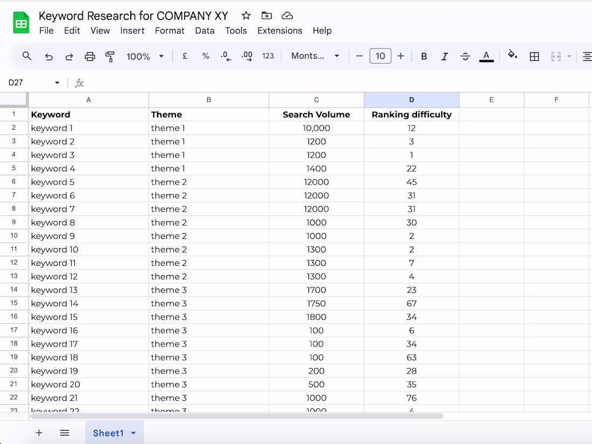592x444 pixels.
Task: Format selection as percent
Action: pyautogui.click(x=206, y=56)
